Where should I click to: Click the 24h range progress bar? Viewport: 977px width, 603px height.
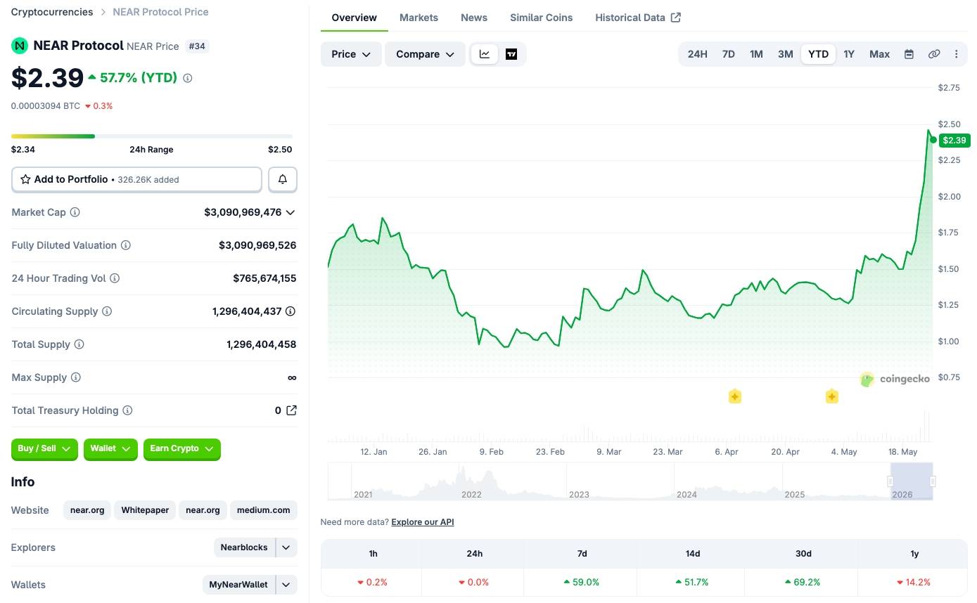(152, 136)
